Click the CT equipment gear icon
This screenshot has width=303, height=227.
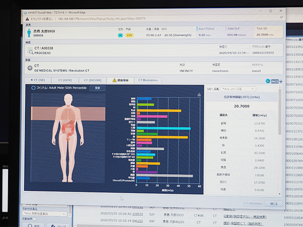[x=29, y=68]
